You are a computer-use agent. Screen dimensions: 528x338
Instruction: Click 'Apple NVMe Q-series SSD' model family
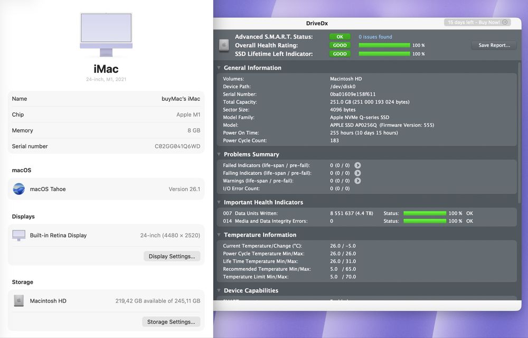pos(359,117)
